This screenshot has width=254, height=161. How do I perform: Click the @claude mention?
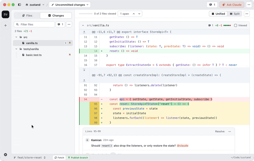coord(183,146)
